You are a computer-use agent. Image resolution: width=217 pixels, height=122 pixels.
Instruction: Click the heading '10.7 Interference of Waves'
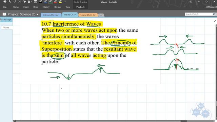[x=71, y=24]
